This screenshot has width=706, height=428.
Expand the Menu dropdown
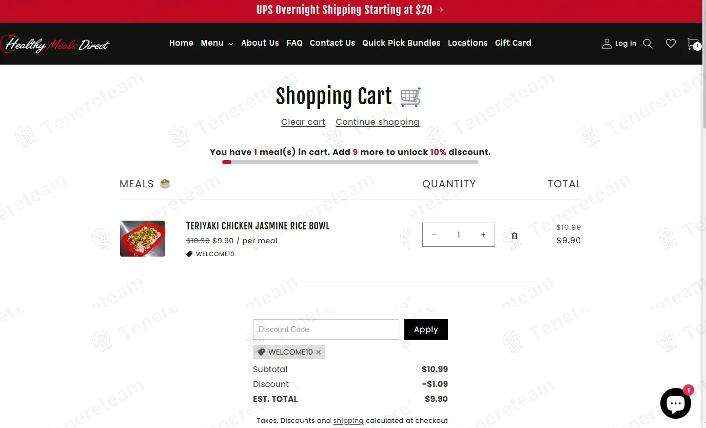217,43
